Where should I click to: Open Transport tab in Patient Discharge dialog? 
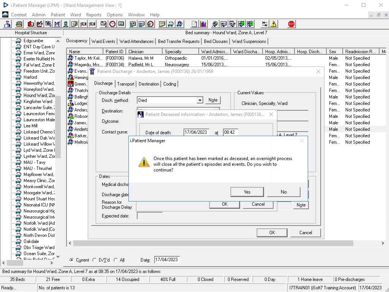[125, 84]
